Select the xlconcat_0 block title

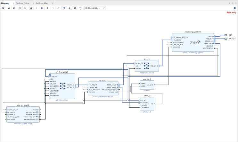tap(147, 79)
